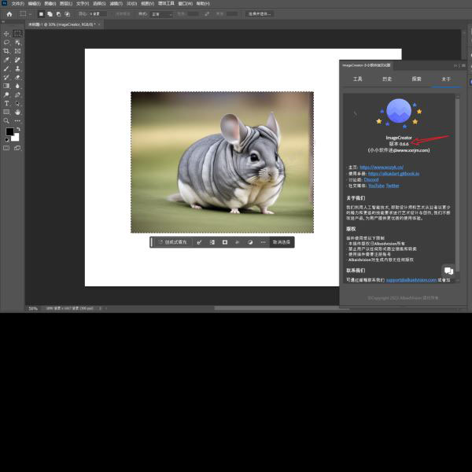Choose Add to Selection mode
Image resolution: width=472 pixels, height=472 pixels.
click(50, 14)
